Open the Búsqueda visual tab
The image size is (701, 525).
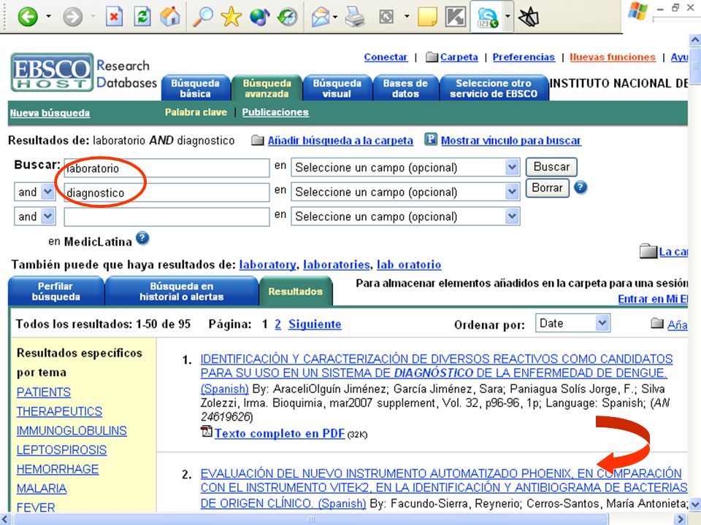(x=337, y=88)
